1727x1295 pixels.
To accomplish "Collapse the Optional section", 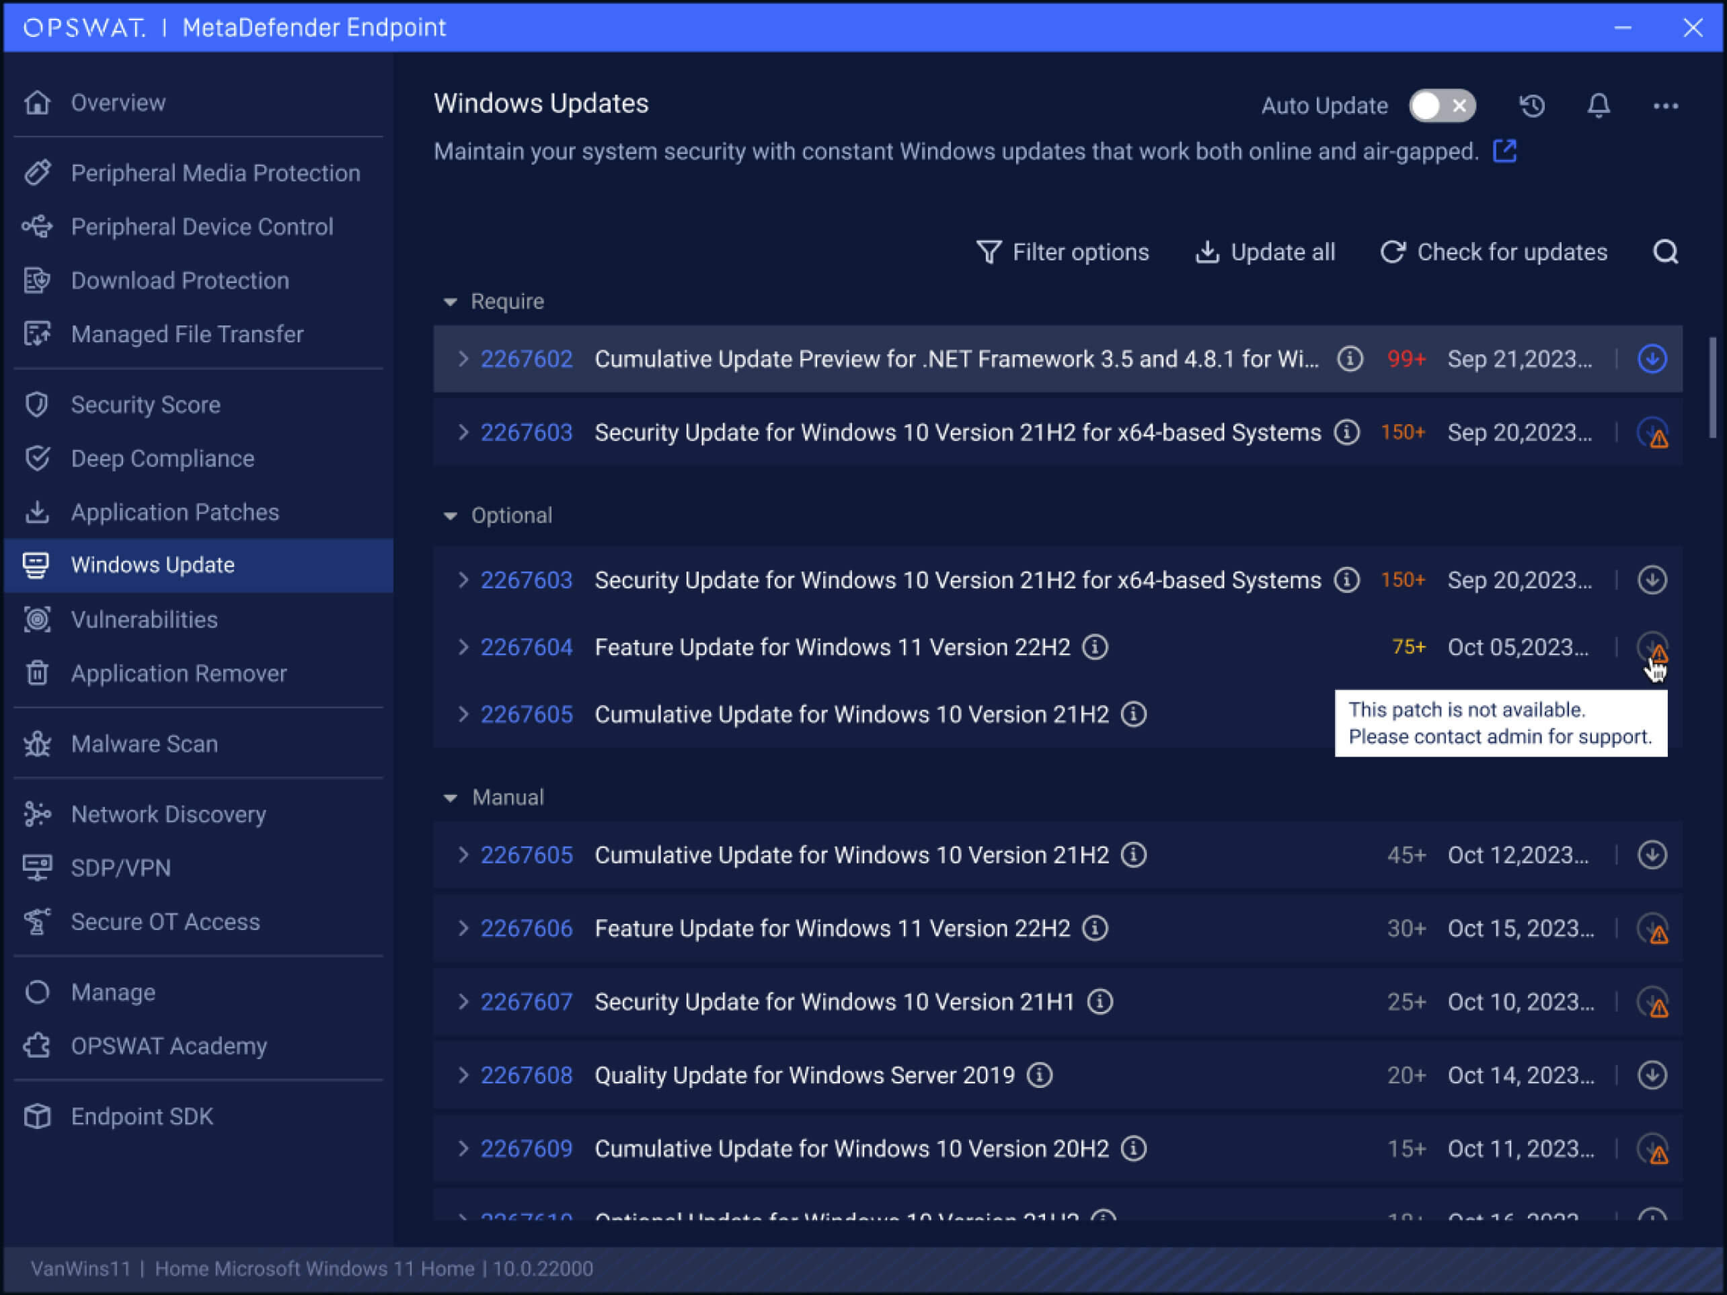I will pos(451,515).
